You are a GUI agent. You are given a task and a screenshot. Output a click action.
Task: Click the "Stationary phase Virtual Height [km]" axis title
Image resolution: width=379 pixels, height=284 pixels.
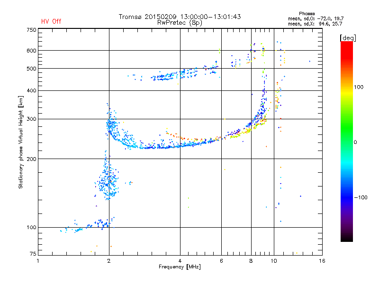[21, 142]
